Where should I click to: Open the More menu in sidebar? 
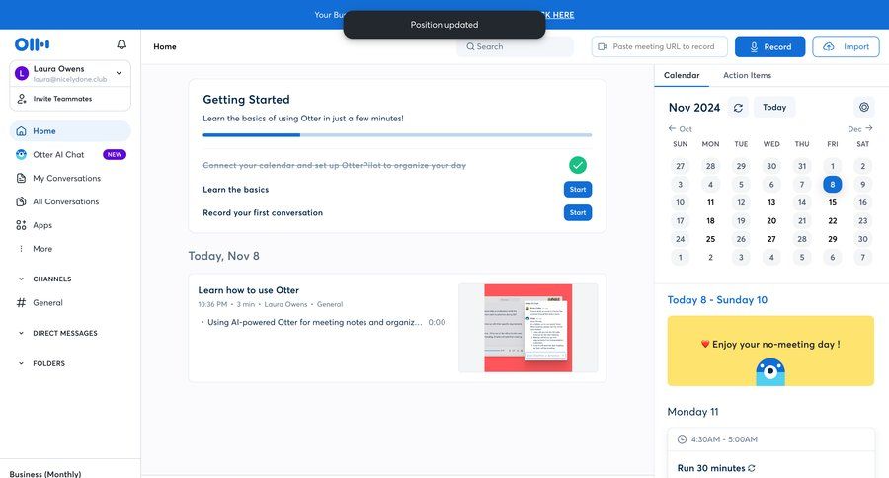[70, 248]
